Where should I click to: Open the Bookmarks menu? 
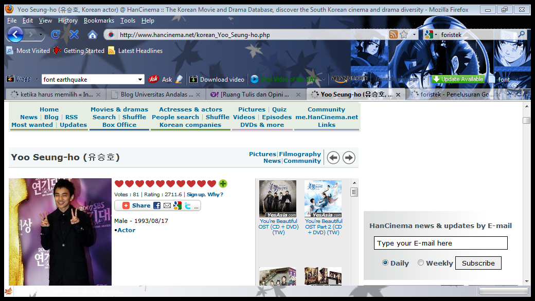99,21
